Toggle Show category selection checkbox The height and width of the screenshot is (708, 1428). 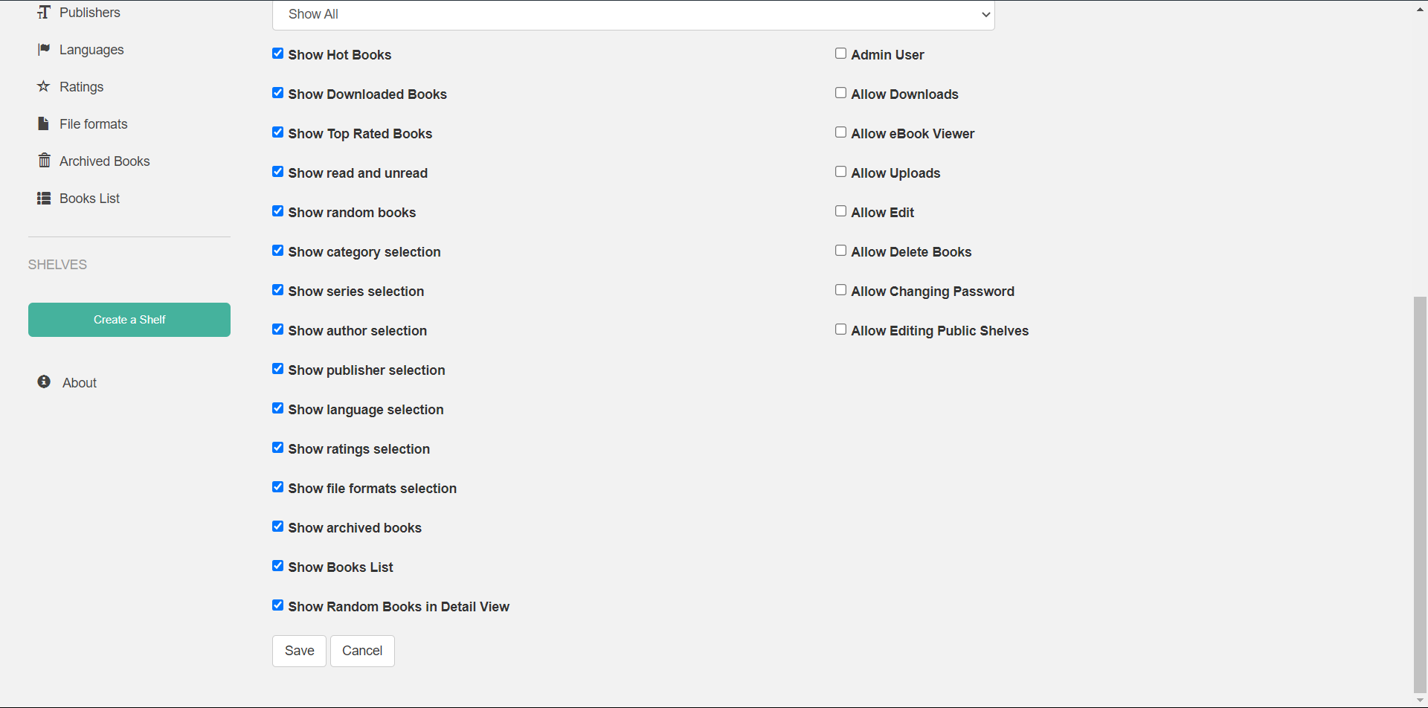coord(277,251)
